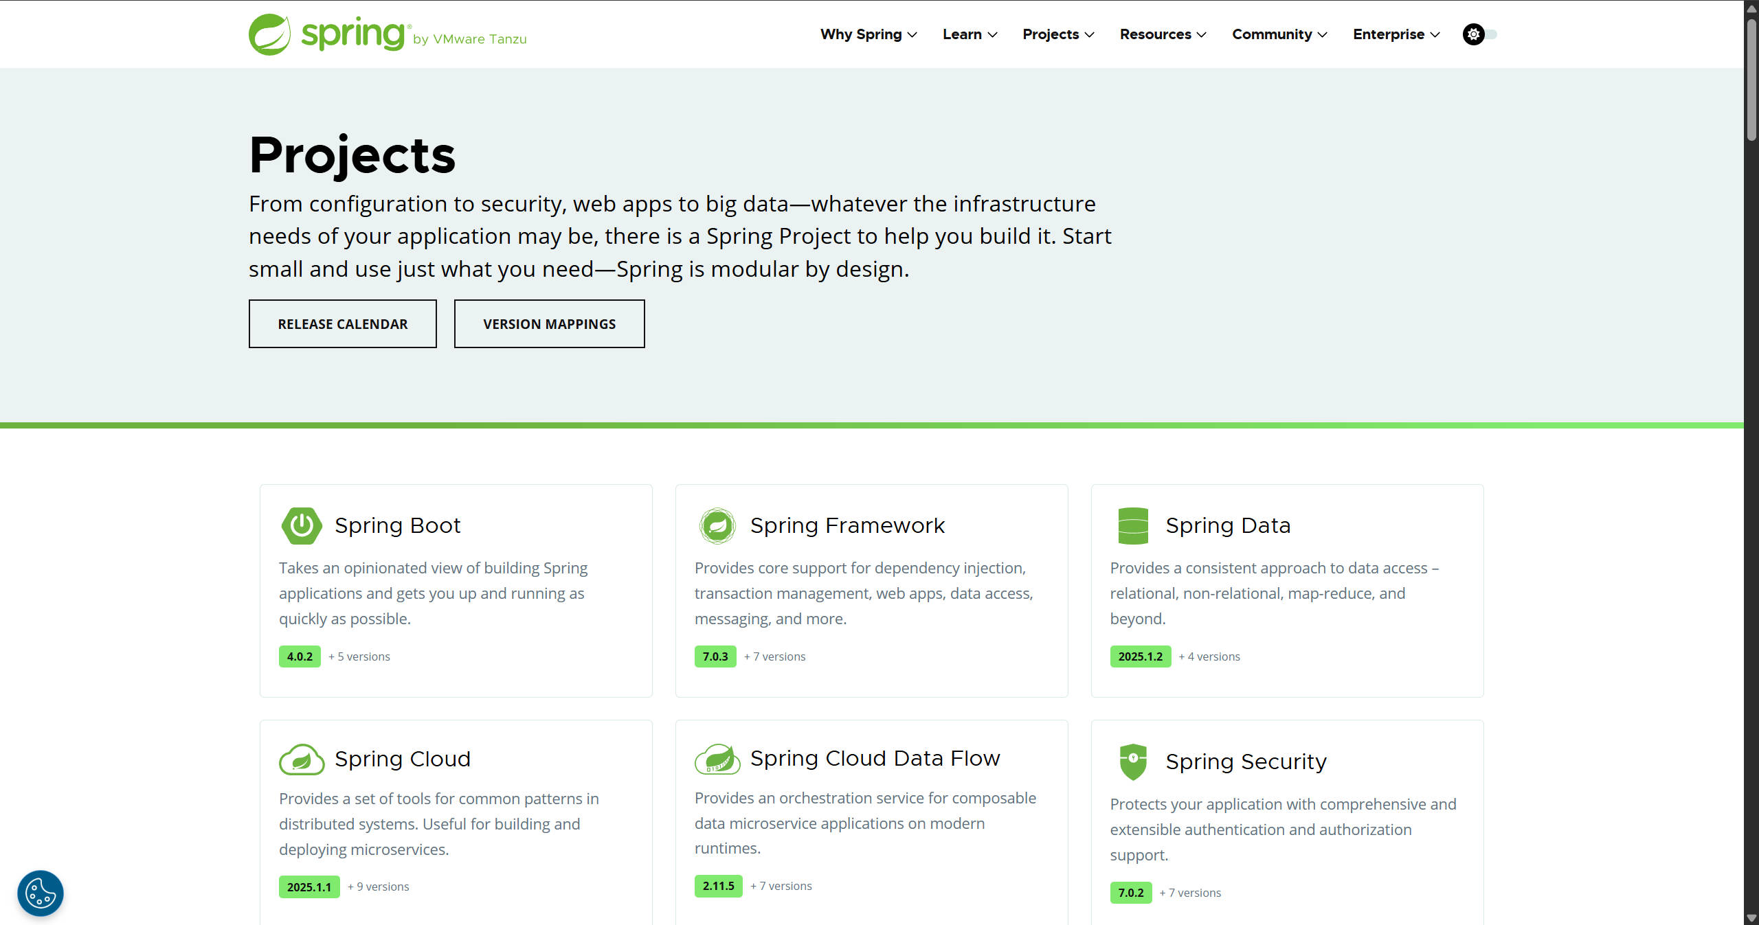Click Spring Framework '+ 7 versions' link

tap(774, 656)
